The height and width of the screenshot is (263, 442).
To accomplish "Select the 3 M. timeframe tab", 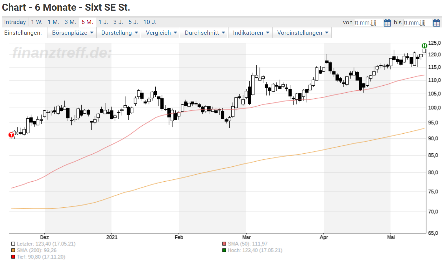I will click(70, 22).
